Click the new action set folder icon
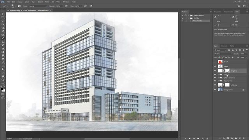The height and width of the screenshot is (140, 249). 198,138
